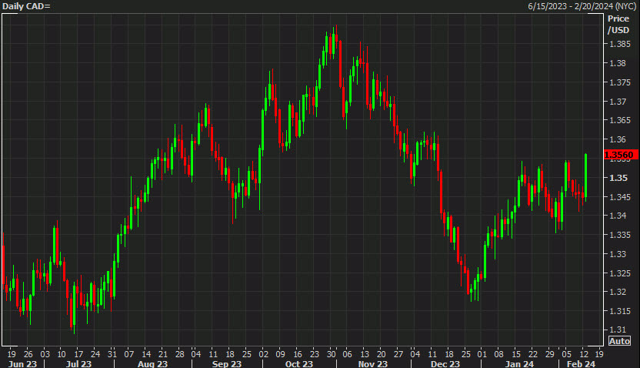Click the Price /USD axis label
This screenshot has height=368, width=640.
tap(618, 25)
